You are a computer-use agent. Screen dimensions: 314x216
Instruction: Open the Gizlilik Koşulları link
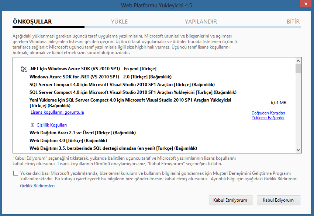pyautogui.click(x=52, y=125)
